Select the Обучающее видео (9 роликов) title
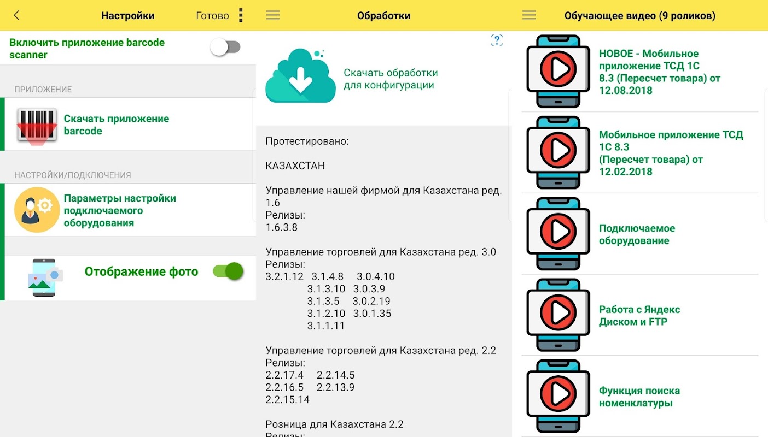This screenshot has width=768, height=437. click(x=640, y=16)
